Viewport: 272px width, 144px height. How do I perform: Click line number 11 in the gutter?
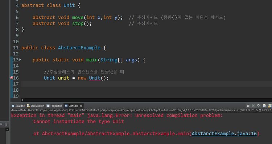[16, 48]
